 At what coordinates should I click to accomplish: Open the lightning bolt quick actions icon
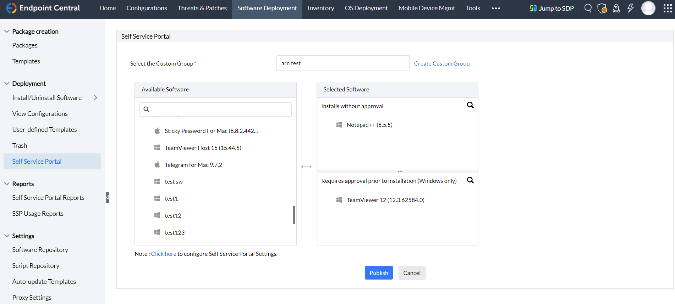tap(631, 8)
